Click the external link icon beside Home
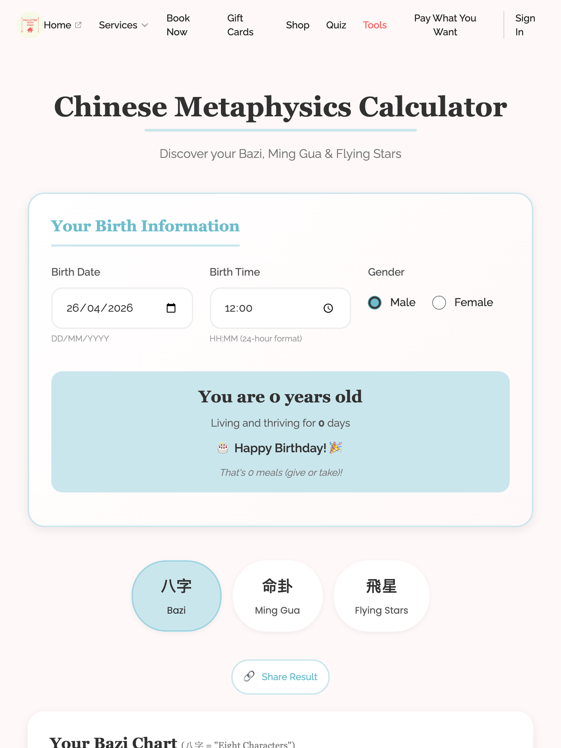Screen dimensions: 561x748 78,25
